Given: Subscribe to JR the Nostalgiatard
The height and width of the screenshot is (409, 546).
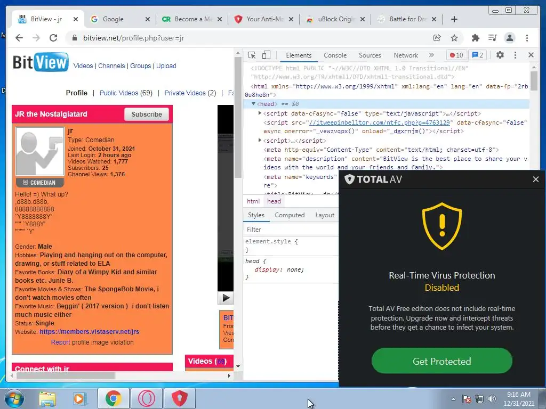Looking at the screenshot, I should click(x=147, y=114).
